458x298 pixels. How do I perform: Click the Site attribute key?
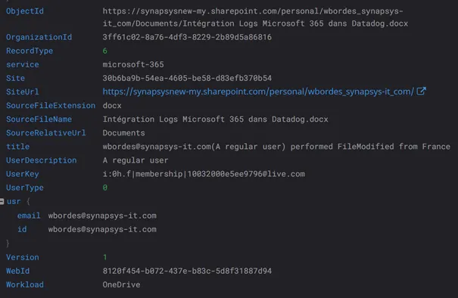pyautogui.click(x=15, y=78)
